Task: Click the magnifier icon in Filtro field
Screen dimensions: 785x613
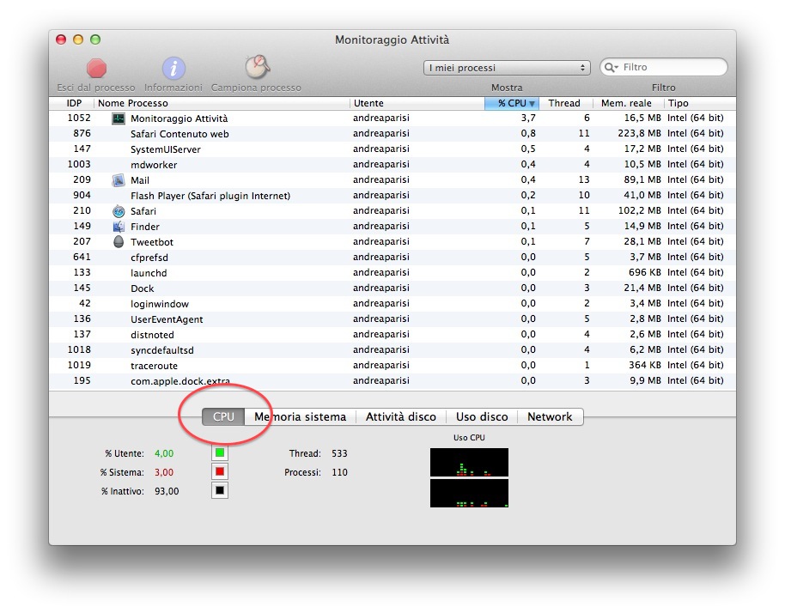Action: [x=611, y=68]
